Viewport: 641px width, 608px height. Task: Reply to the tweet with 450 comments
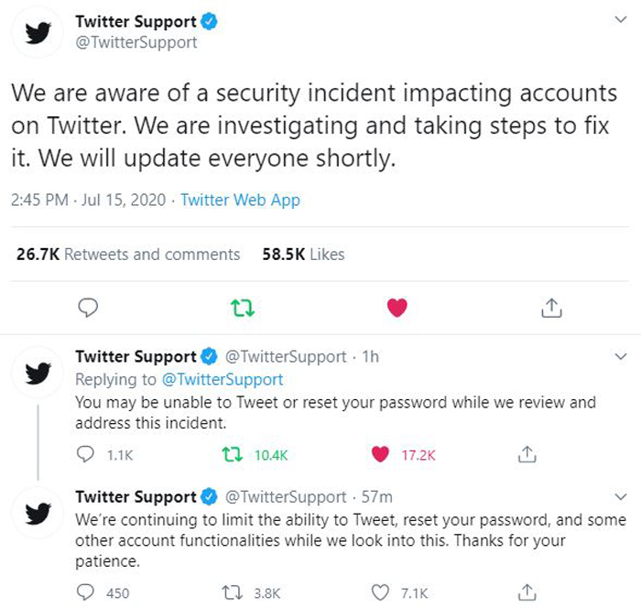85,592
